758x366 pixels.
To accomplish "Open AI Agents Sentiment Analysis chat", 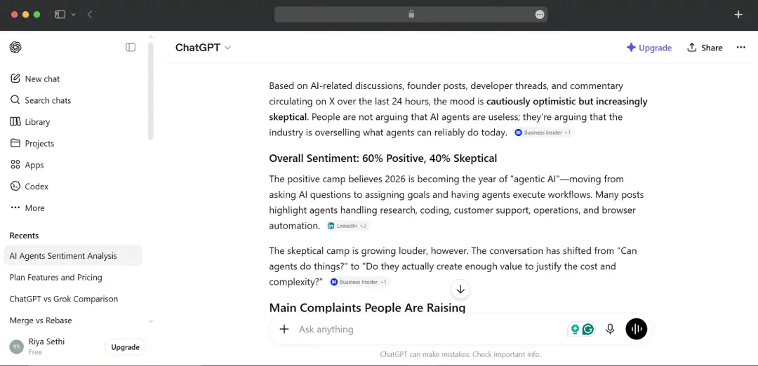I will coord(72,256).
